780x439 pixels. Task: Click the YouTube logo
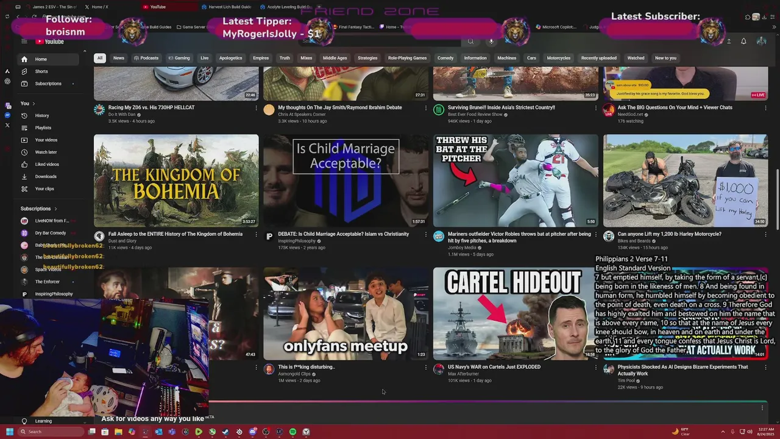(49, 41)
